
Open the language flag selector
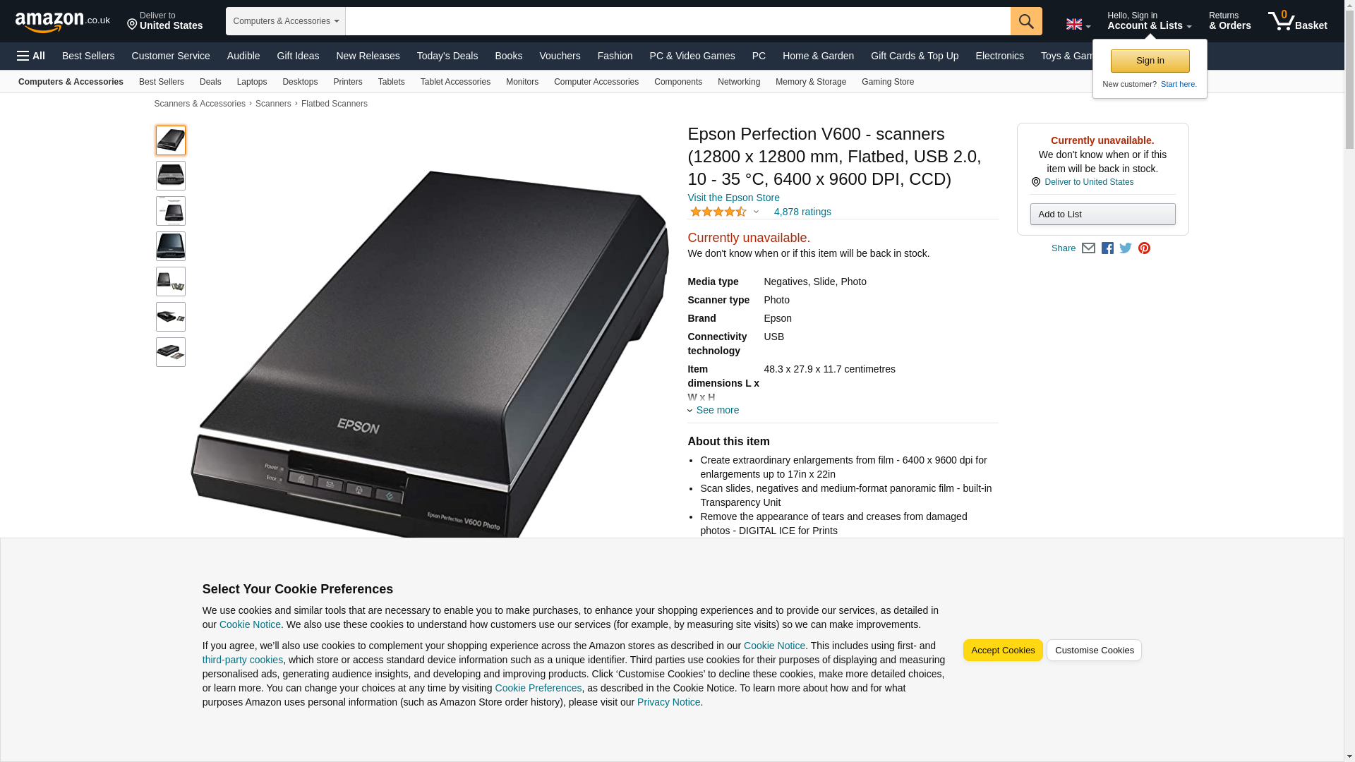click(1078, 24)
